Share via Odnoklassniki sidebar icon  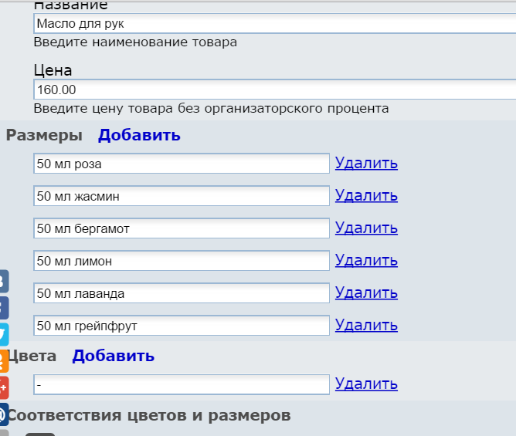point(4,361)
